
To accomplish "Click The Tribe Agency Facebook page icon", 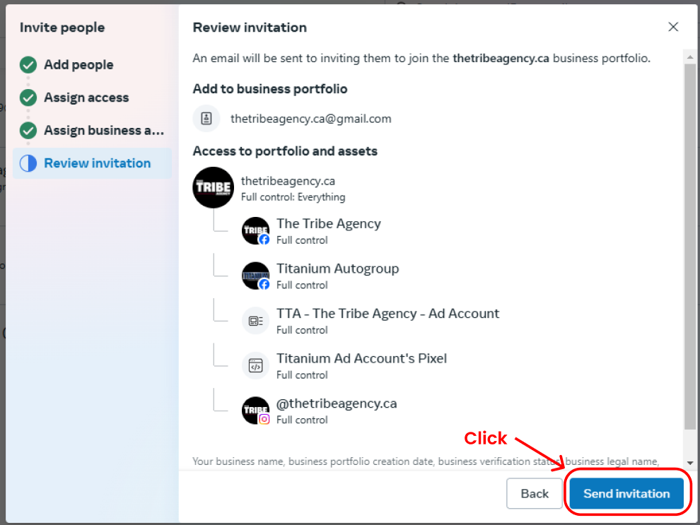I will (x=256, y=231).
